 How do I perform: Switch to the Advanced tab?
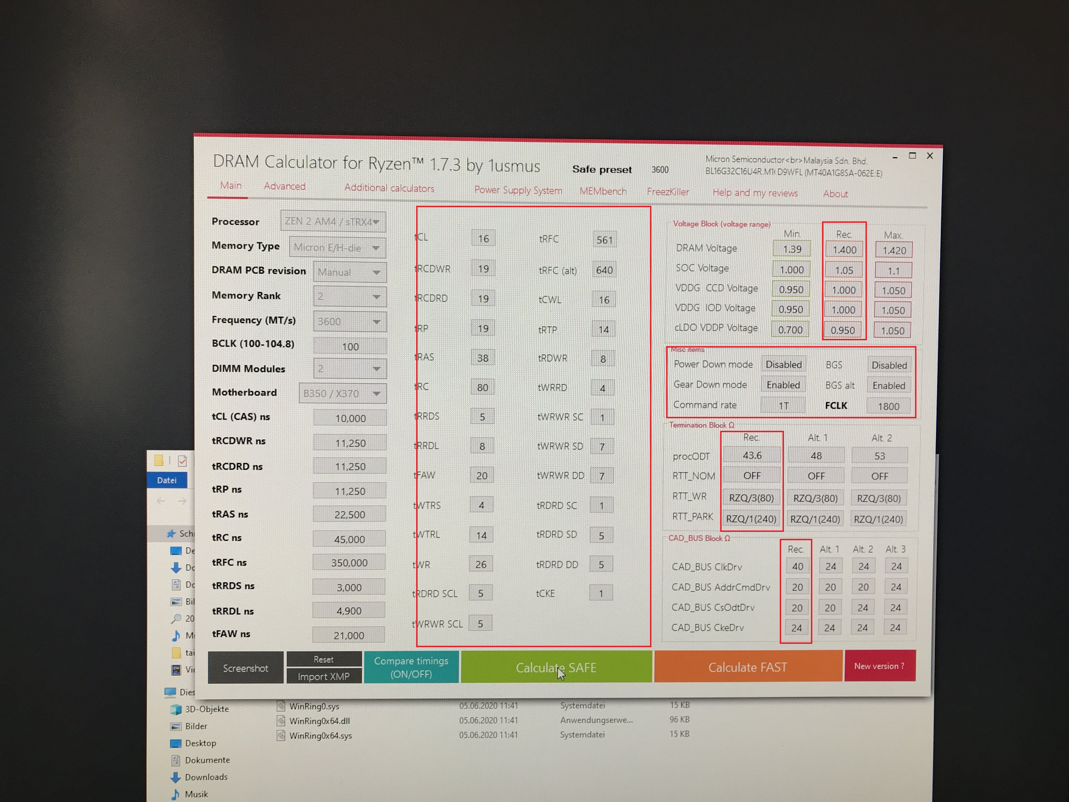coord(285,186)
